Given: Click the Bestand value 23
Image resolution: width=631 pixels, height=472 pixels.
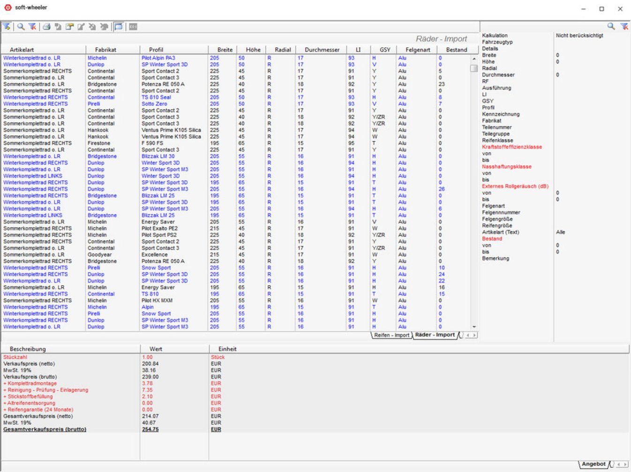Looking at the screenshot, I should point(442,84).
